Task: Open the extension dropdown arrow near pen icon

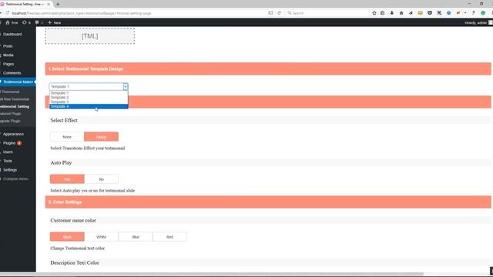Action: tap(465, 13)
